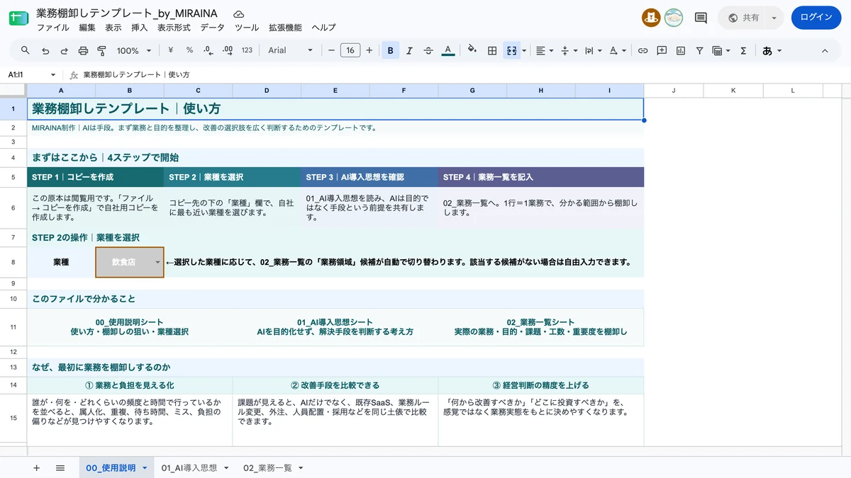851x478 pixels.
Task: Undo the last action
Action: 45,50
